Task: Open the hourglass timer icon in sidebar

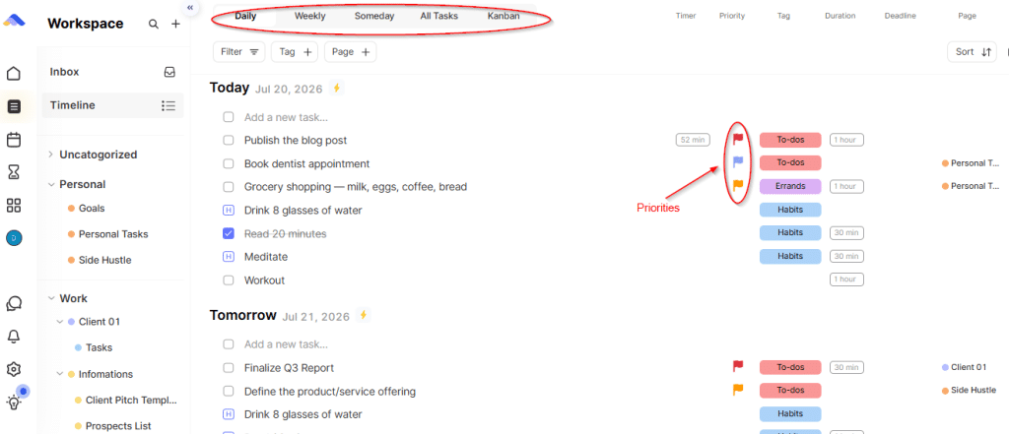Action: [x=14, y=171]
